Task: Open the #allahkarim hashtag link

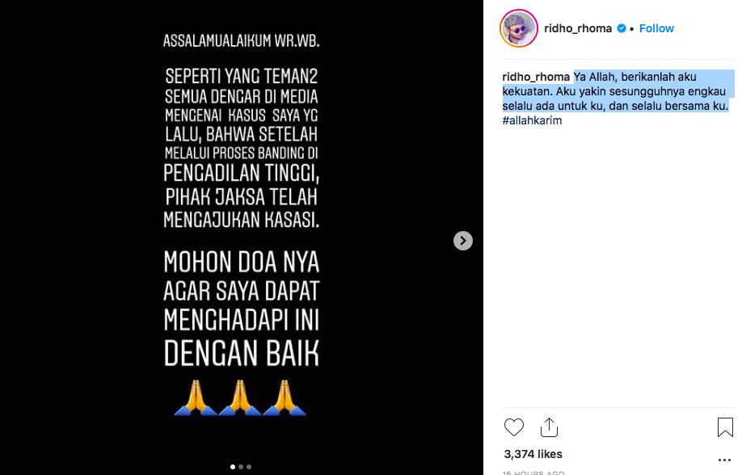Action: point(532,120)
